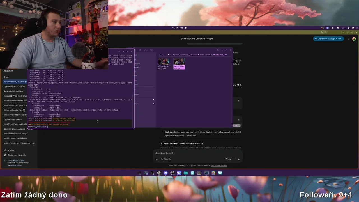Click the plus add-file icon in prompt box

(x=157, y=159)
